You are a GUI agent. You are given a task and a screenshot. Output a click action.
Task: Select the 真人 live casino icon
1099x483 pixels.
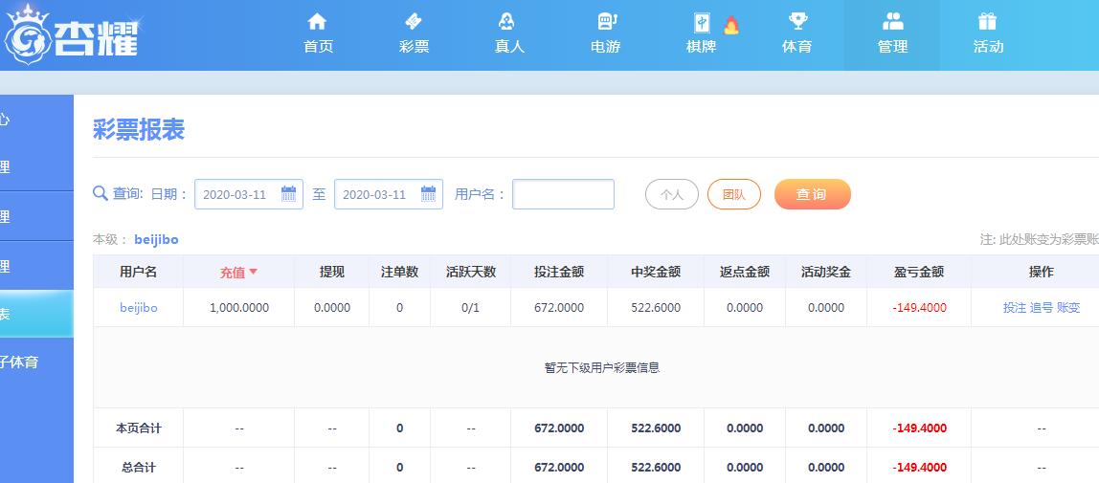coord(508,21)
